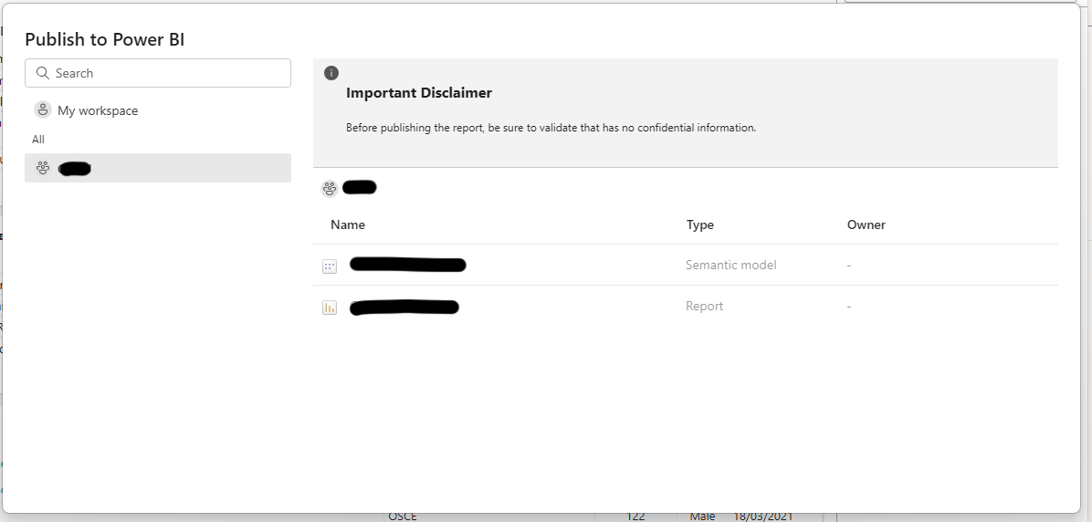This screenshot has height=522, width=1092.
Task: Click the Important Disclaimer heading
Action: coord(419,93)
